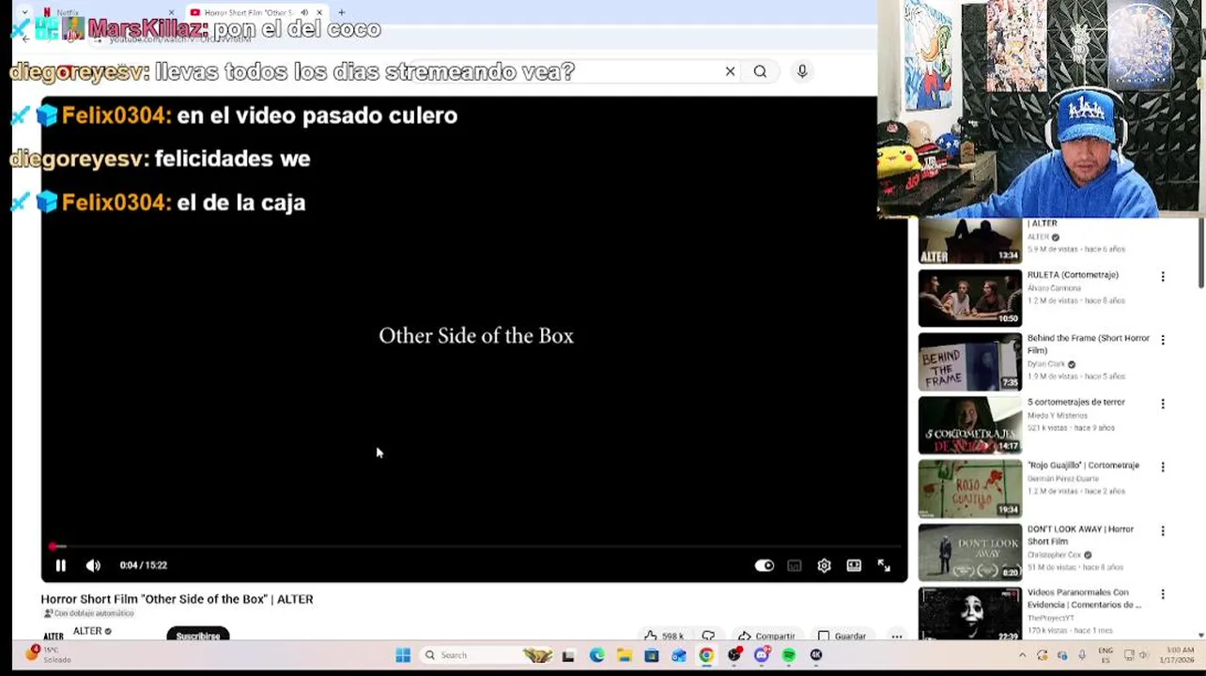Open Microsoft Store from the taskbar
Screen dimensions: 1206x676
651,655
